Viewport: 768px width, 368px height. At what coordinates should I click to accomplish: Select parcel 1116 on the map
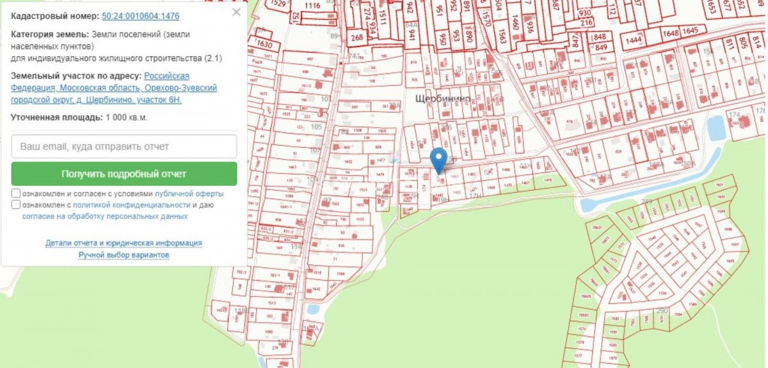[312, 6]
